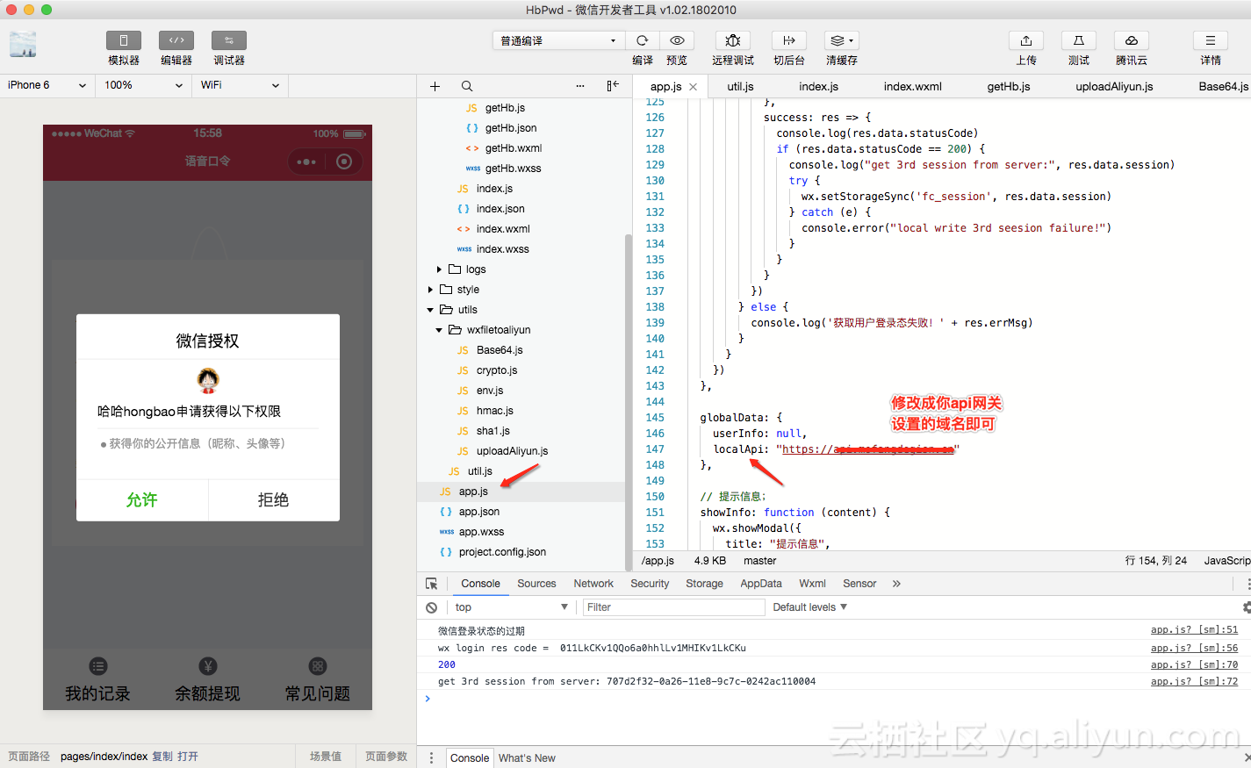Open the mini program menu dots capsule
Viewport: 1251px width, 768px height.
(x=306, y=161)
